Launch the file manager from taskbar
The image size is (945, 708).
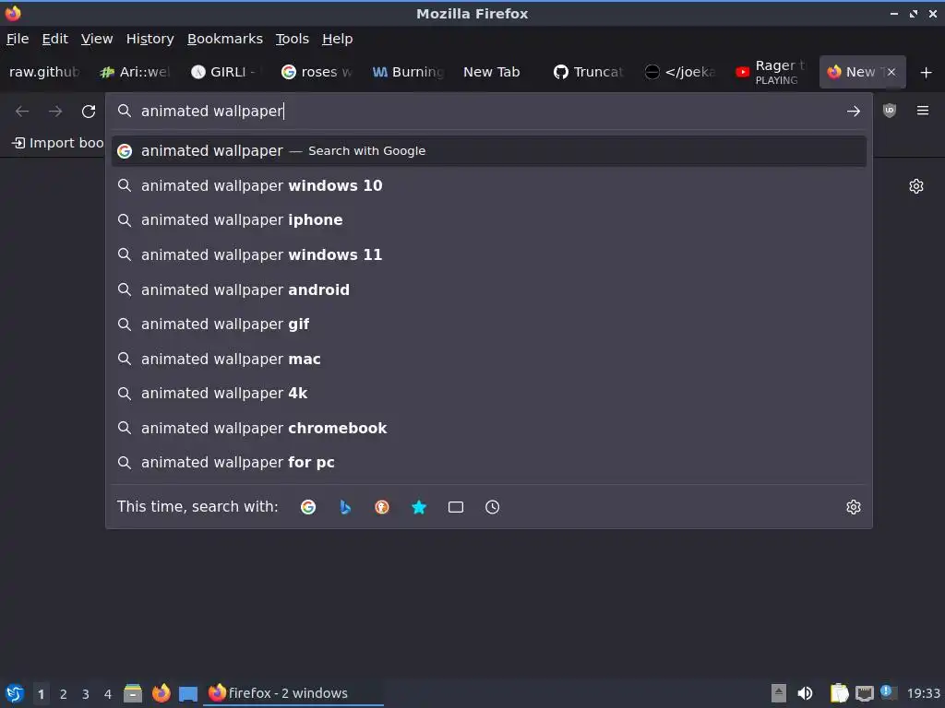tap(133, 693)
